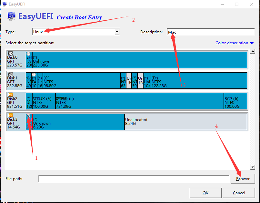
Task: Expand the Color description dropdown arrow
Action: coord(252,43)
